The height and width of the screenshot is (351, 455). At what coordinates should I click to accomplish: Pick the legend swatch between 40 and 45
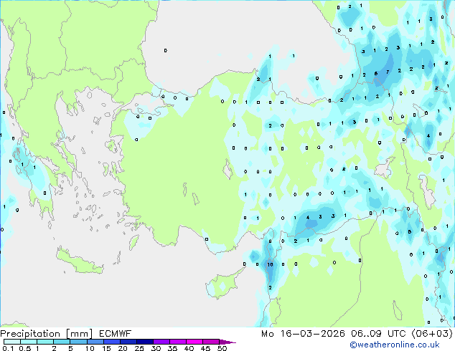coord(194,342)
